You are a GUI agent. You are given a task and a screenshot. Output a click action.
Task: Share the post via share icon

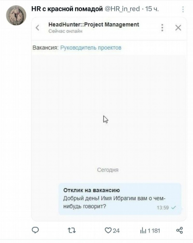[180, 231]
